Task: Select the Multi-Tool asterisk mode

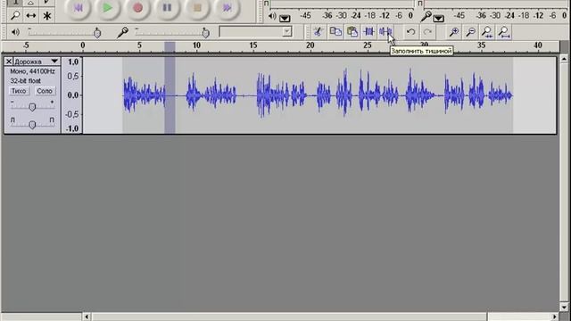Action: (x=47, y=16)
